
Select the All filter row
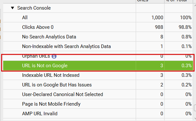[98, 18]
